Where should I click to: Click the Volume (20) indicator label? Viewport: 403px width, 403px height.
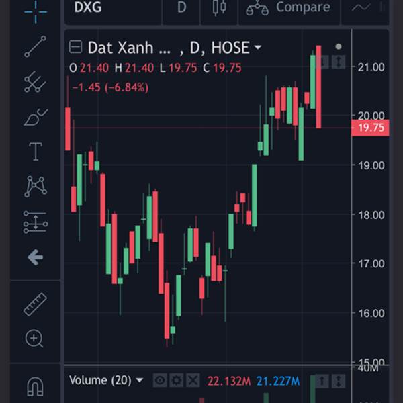100,380
